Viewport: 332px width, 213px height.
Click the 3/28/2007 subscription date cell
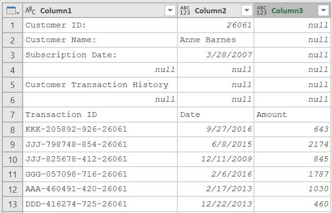(216, 55)
